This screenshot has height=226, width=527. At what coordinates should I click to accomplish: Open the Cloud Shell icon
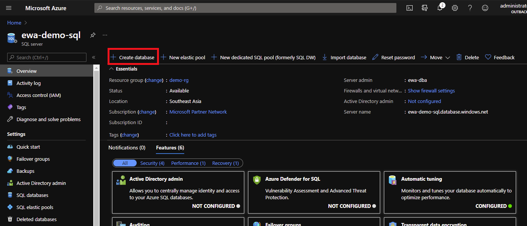point(409,8)
